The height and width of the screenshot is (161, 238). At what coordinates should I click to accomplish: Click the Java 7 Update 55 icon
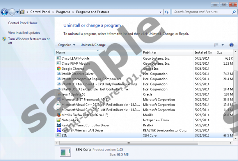coord(59,94)
